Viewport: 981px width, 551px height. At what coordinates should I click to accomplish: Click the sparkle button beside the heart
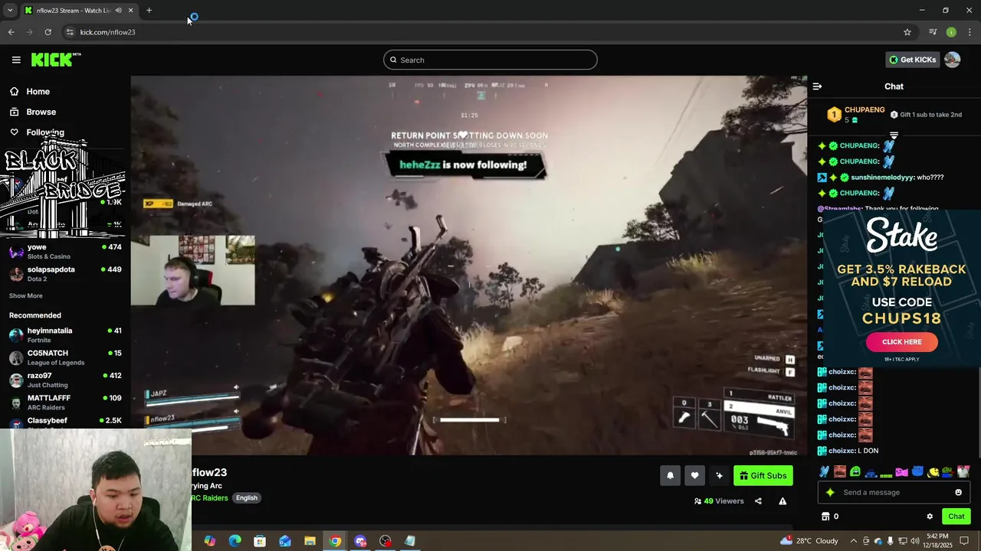(x=719, y=476)
